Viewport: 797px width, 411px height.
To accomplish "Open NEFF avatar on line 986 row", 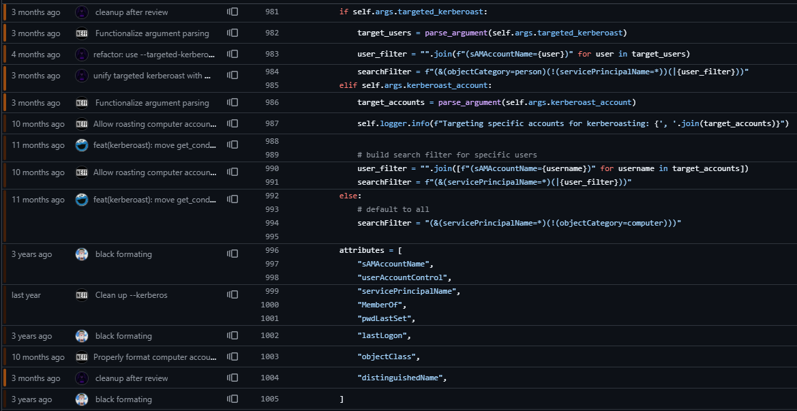I will (x=82, y=103).
